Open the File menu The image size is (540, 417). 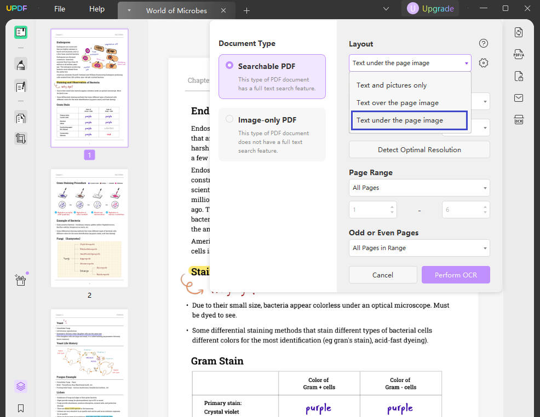tap(59, 9)
